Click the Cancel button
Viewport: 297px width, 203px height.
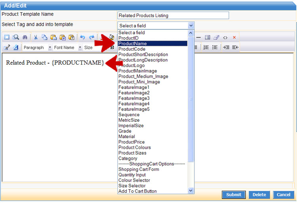(x=284, y=195)
